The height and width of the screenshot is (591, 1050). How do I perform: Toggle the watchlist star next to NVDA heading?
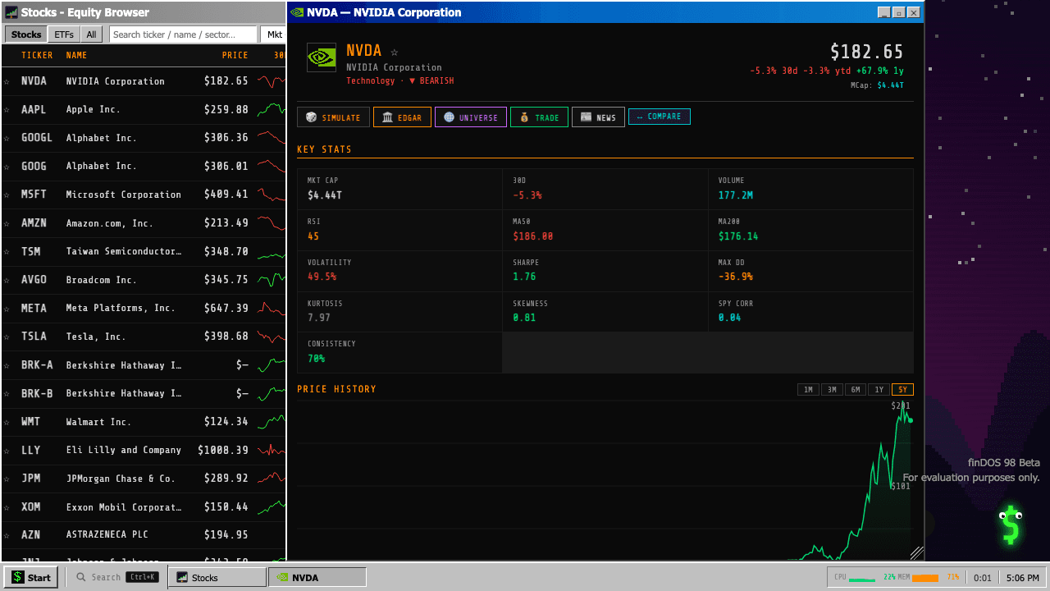[x=394, y=51]
